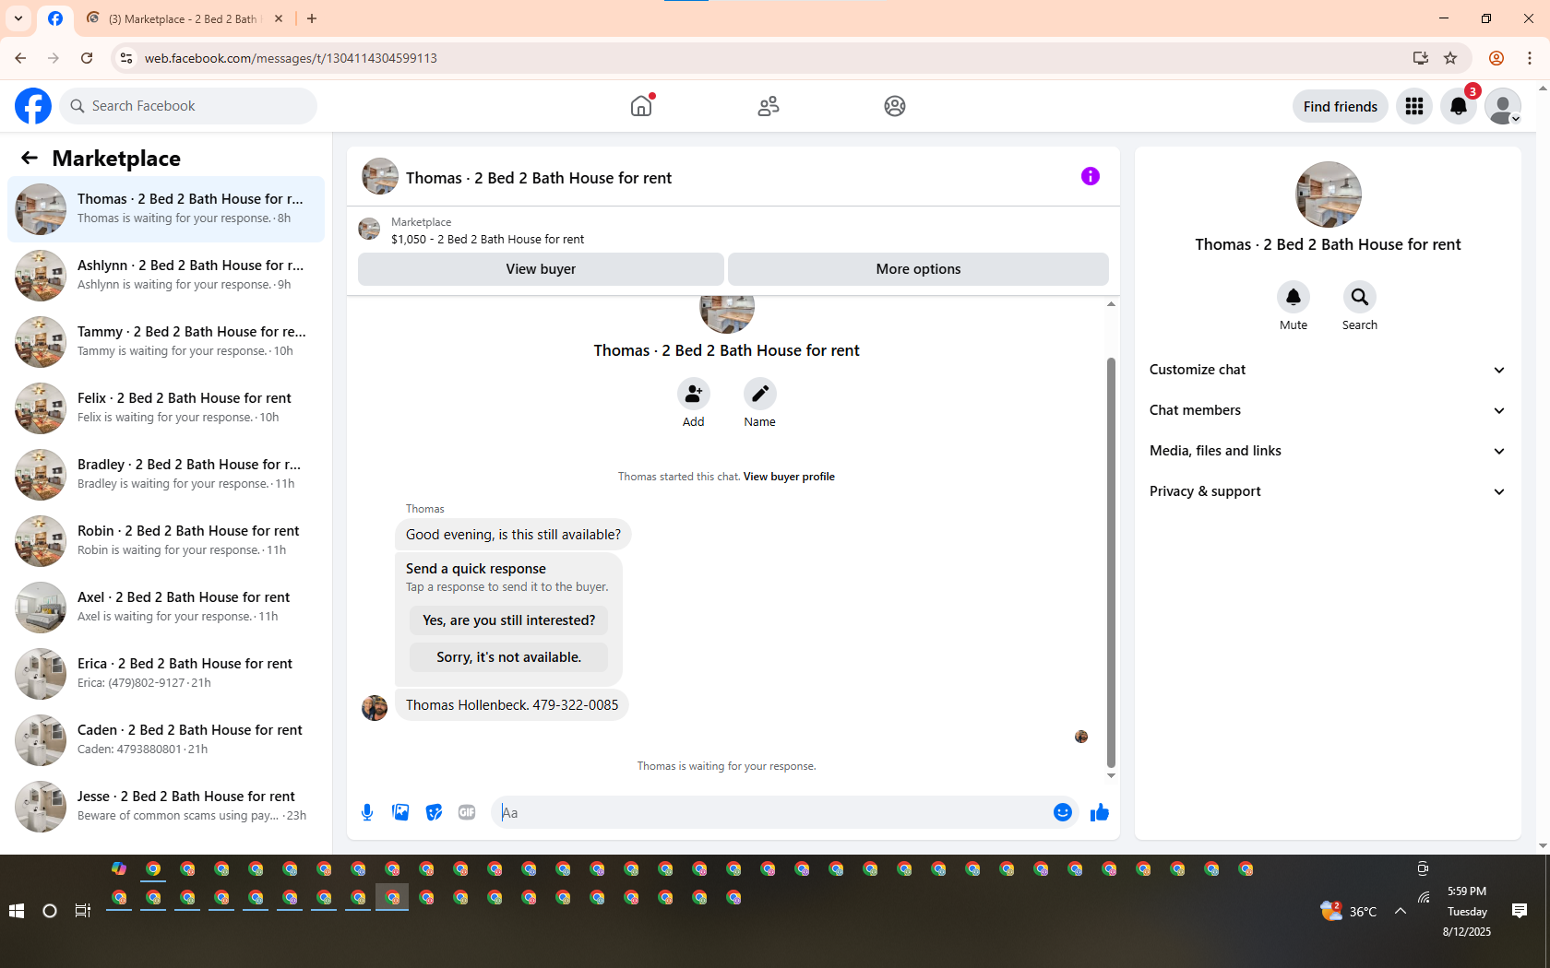Click the chat vertical scrollbar
Viewport: 1550px width, 968px height.
(x=1111, y=562)
